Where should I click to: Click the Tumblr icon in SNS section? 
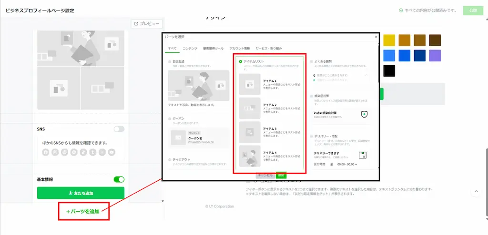93,152
